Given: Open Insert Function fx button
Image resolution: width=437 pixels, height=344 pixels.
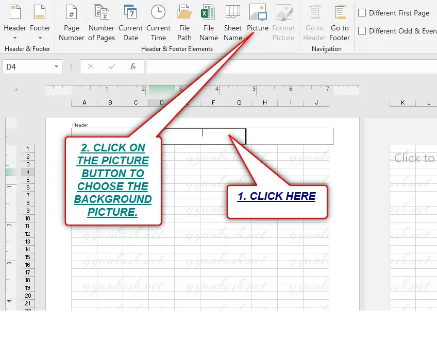Looking at the screenshot, I should [x=133, y=66].
